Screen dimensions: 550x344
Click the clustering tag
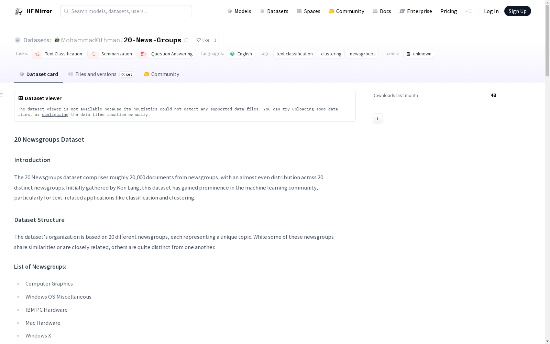(x=331, y=54)
